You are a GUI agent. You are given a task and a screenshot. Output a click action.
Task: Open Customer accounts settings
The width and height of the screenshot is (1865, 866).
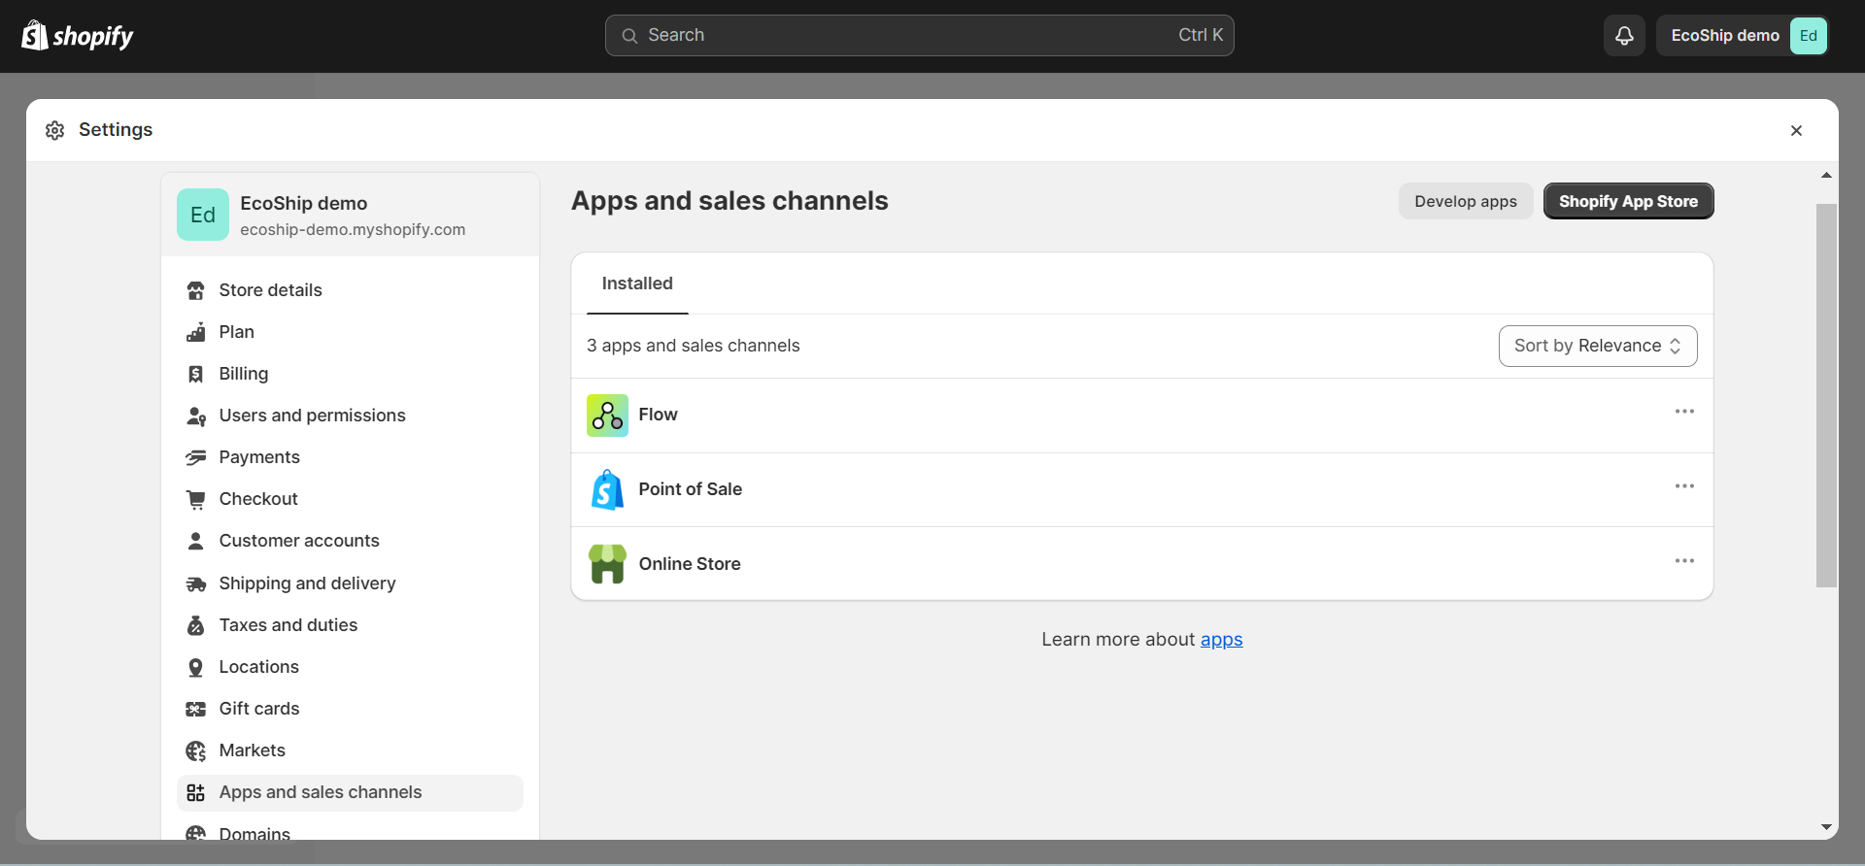click(350, 541)
